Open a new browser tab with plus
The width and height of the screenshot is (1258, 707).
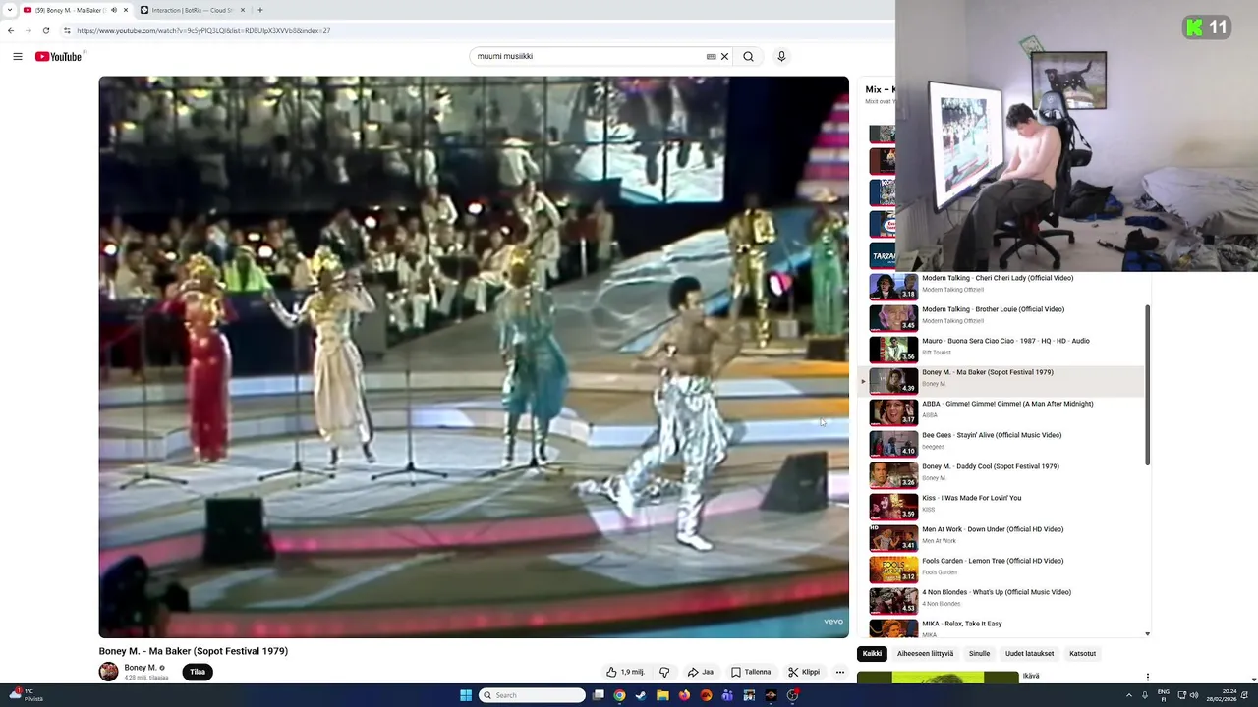[260, 10]
